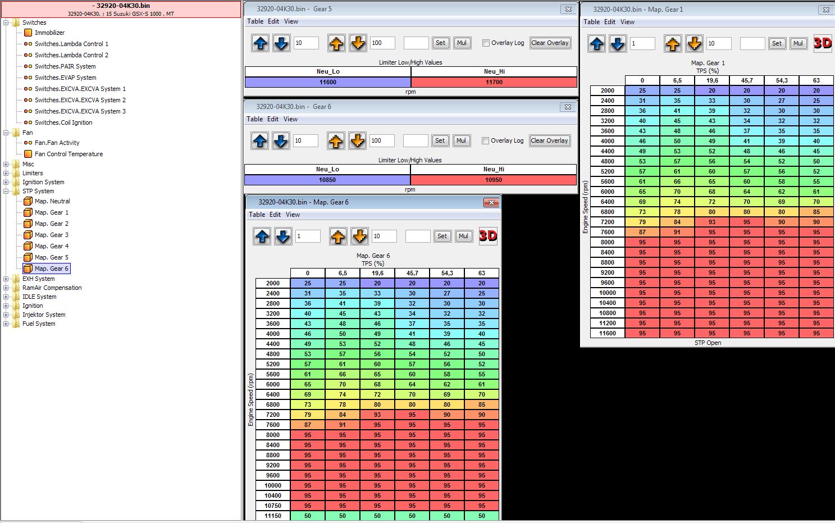The width and height of the screenshot is (835, 523).
Task: Click the orange down arrow in Map. Gear 6
Action: 359,237
